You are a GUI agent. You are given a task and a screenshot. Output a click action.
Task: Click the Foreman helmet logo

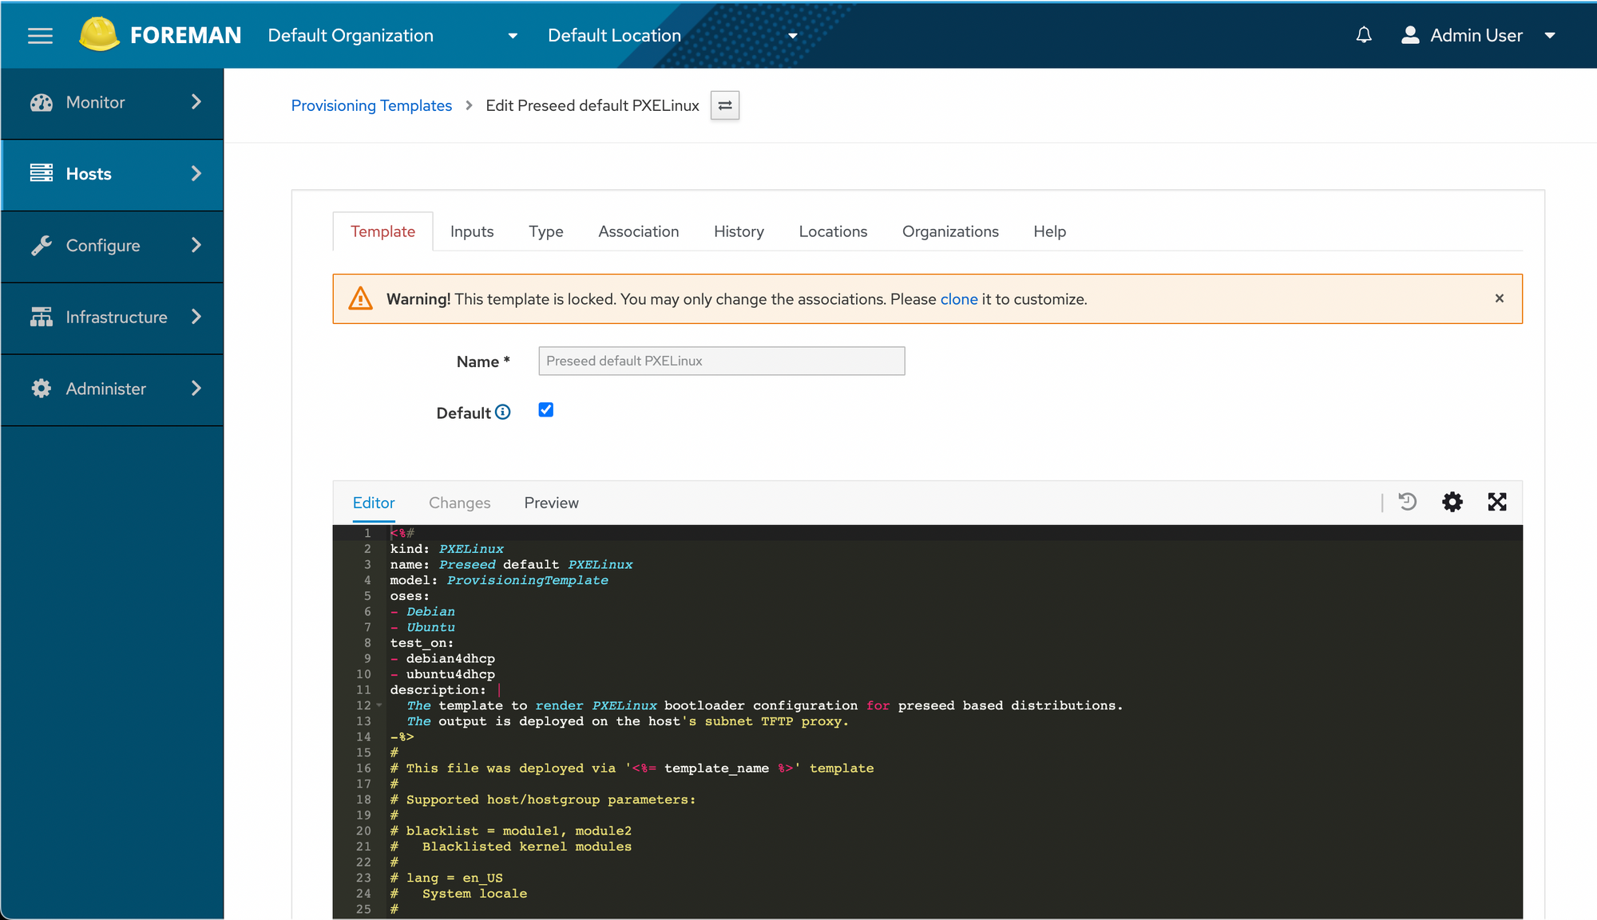[x=99, y=34]
